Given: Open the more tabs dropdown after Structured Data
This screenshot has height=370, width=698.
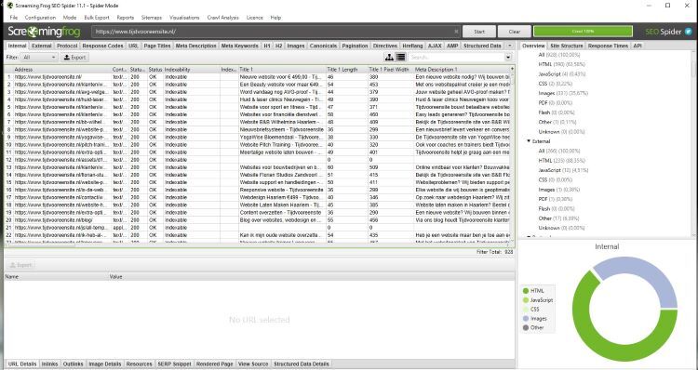Looking at the screenshot, I should [x=510, y=46].
